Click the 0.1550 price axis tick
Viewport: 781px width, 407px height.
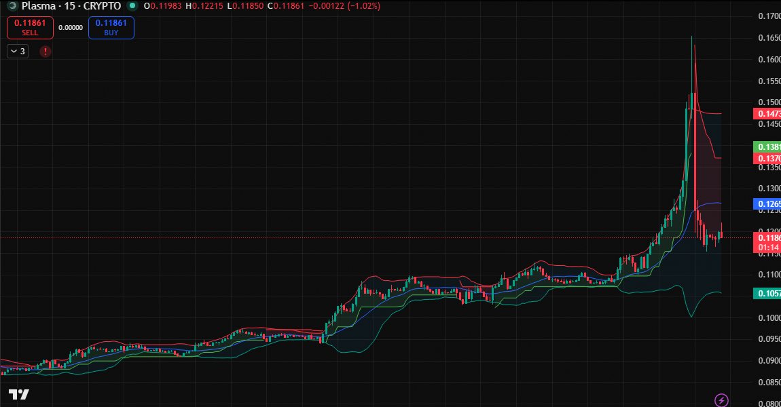(769, 81)
